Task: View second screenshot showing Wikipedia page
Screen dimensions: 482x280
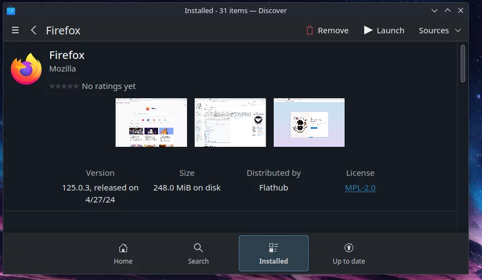Action: (x=230, y=122)
